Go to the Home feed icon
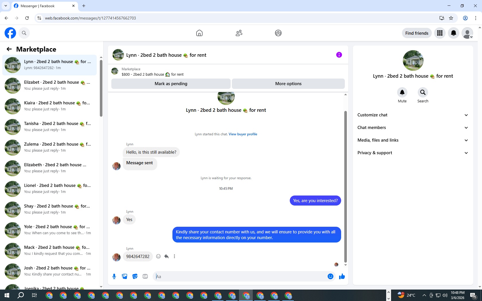The width and height of the screenshot is (482, 301). click(x=199, y=33)
